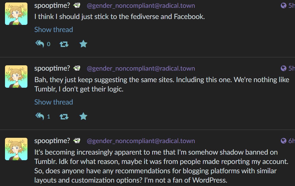The height and width of the screenshot is (186, 295).
Task: Click the globe icon beside the 6h timestamp
Action: (x=283, y=141)
